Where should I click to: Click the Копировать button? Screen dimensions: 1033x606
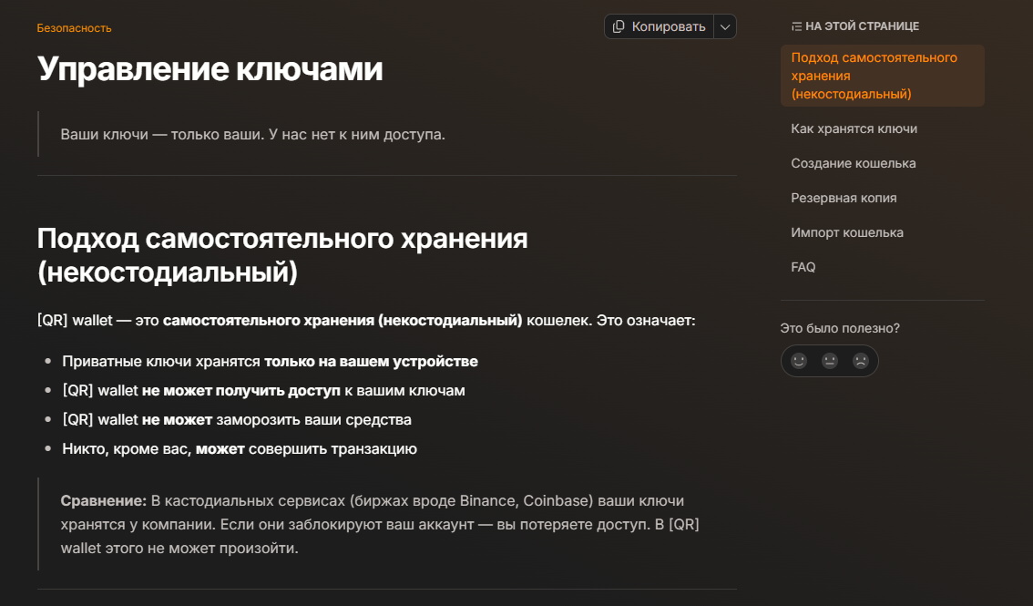(x=659, y=26)
